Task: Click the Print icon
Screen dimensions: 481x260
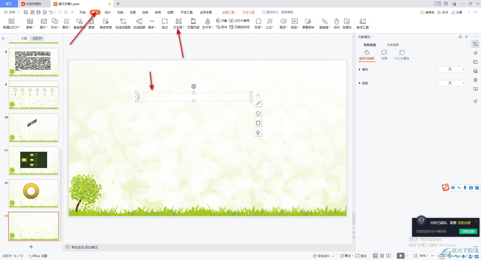Action: pos(38,12)
